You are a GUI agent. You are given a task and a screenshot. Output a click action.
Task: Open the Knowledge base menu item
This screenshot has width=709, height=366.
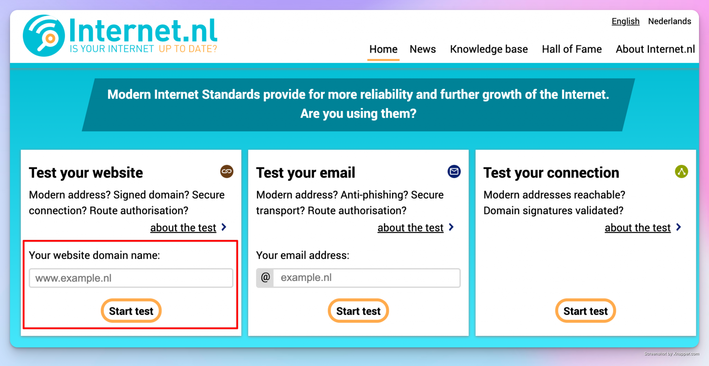click(489, 49)
